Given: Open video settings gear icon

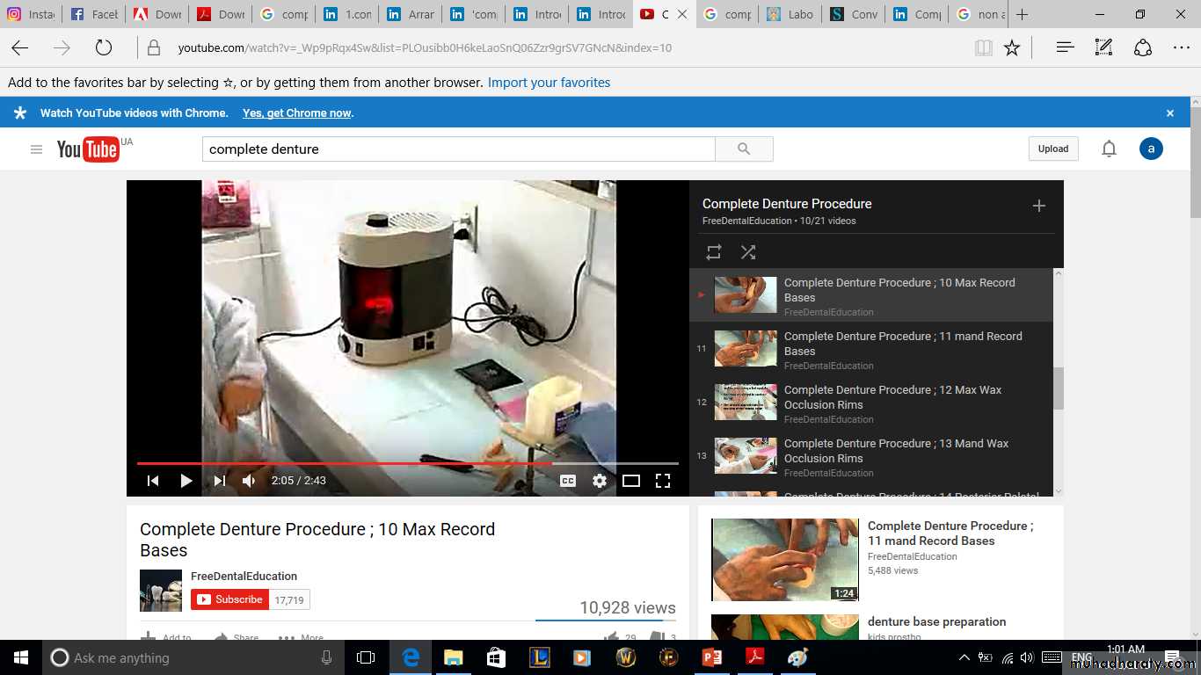Looking at the screenshot, I should tap(600, 481).
